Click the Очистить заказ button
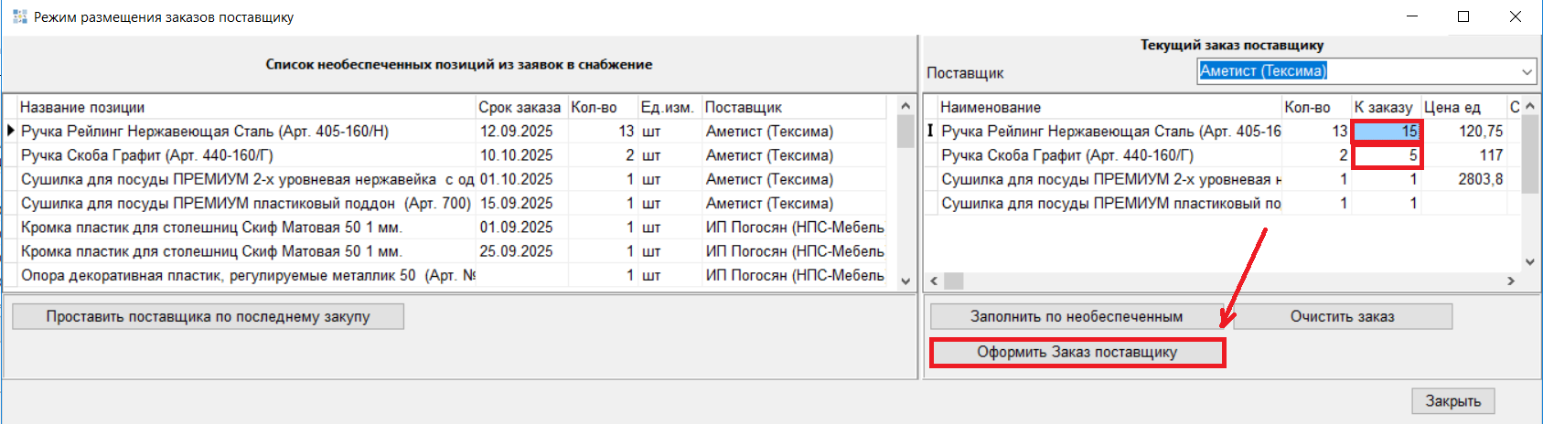The image size is (1543, 424). (1342, 317)
